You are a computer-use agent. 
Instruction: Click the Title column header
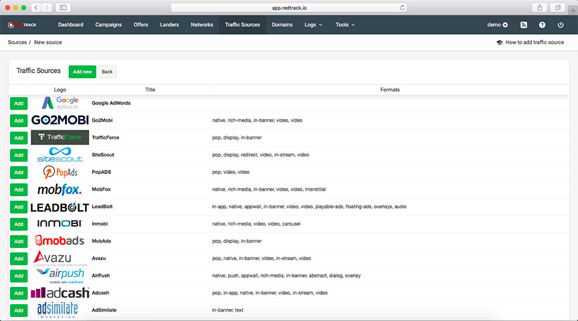point(150,90)
